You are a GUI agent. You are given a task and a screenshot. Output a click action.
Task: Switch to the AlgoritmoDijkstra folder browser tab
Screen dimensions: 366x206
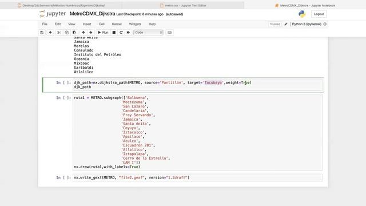pos(61,5)
